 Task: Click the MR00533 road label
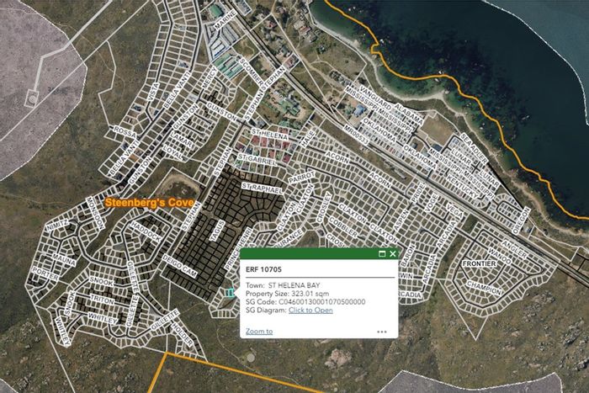point(357,135)
